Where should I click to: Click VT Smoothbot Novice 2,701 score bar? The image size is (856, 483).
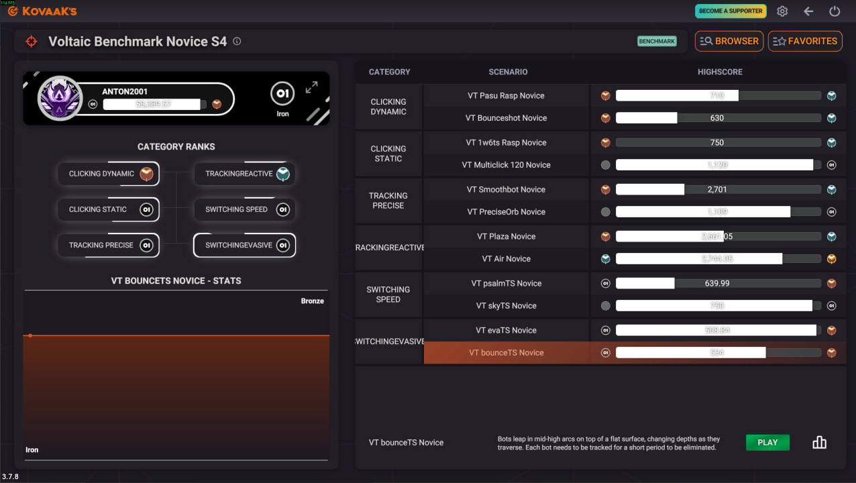tap(718, 190)
